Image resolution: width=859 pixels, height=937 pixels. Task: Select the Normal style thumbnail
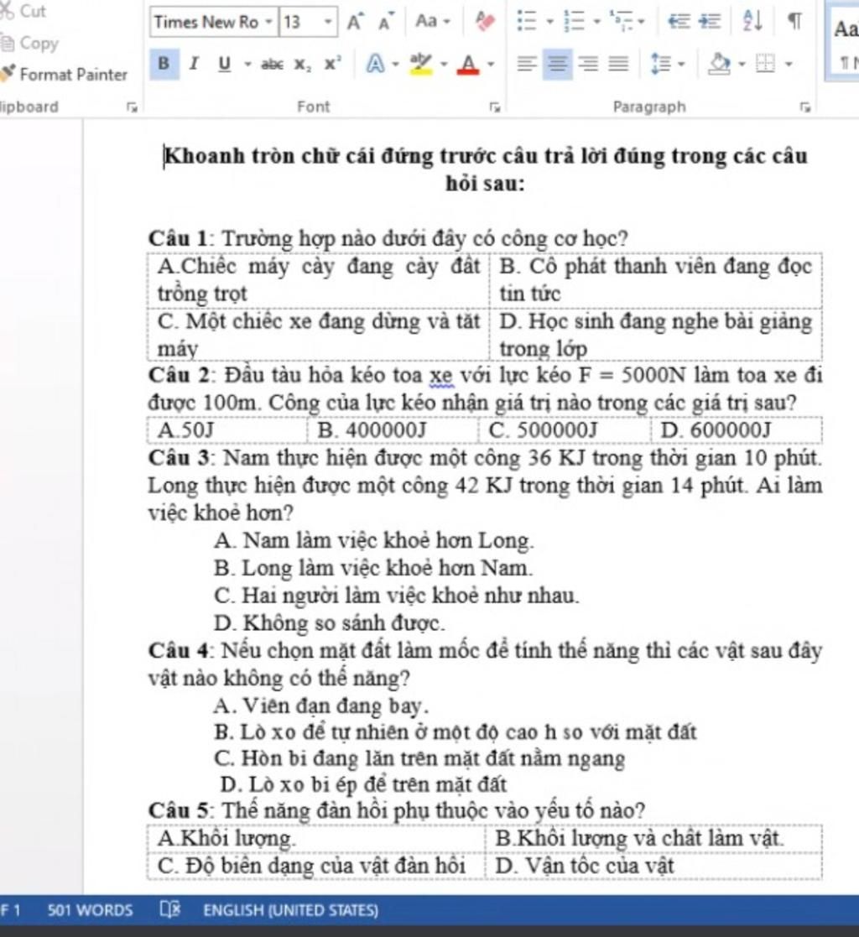tap(844, 42)
